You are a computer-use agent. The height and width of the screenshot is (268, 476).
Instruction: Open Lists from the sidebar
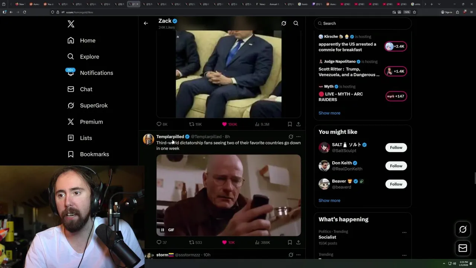click(80, 138)
